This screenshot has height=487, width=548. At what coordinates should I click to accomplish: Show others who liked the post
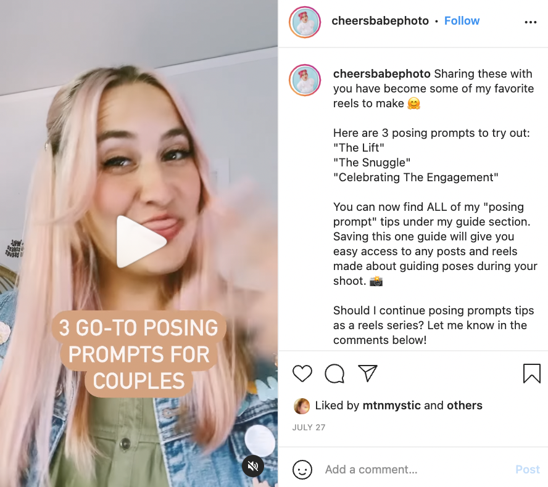tap(465, 405)
